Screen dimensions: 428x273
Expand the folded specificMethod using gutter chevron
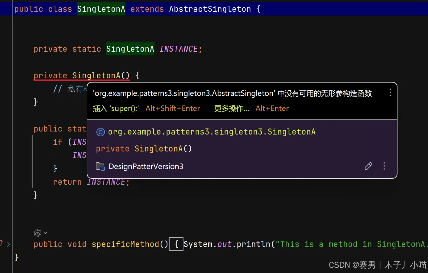(8, 244)
